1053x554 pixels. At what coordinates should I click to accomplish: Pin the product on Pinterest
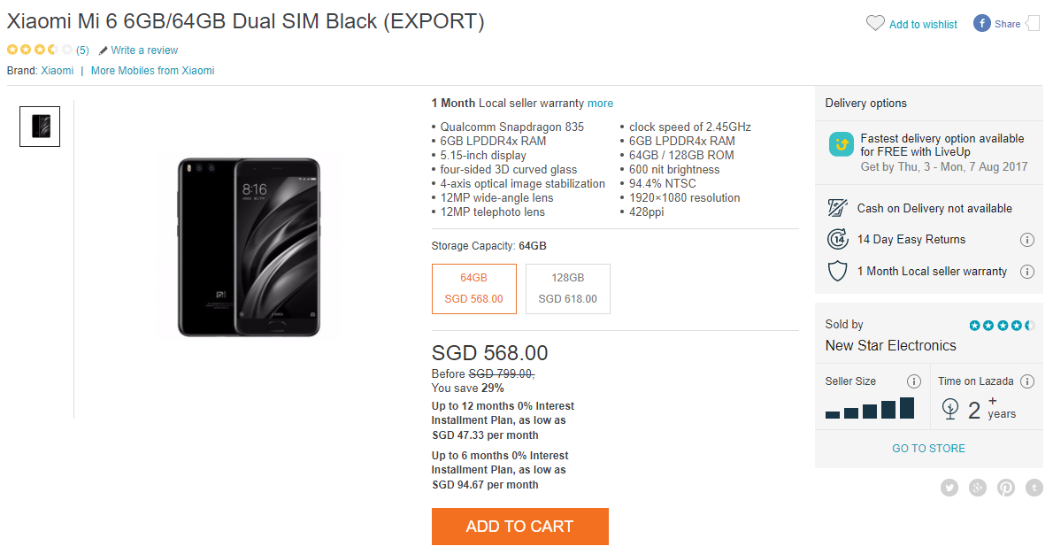tap(1006, 488)
